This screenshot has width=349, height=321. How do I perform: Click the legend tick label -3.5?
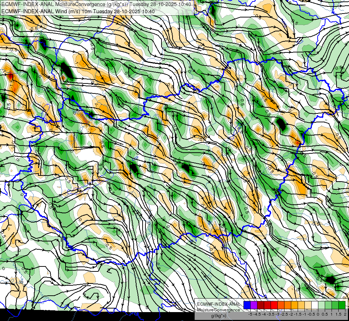coord(271,314)
